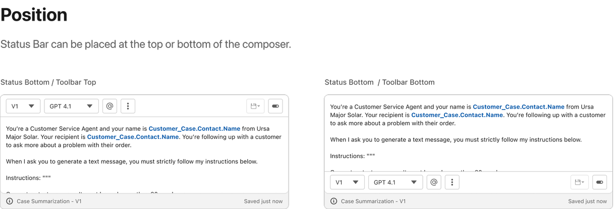This screenshot has width=615, height=209.
Task: Click the save icon in the bottom toolbar
Action: point(579,182)
